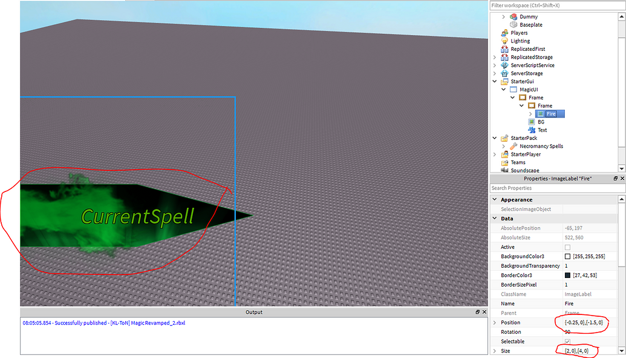Click the ServerScriptService icon
This screenshot has height=358, width=626.
pos(504,65)
